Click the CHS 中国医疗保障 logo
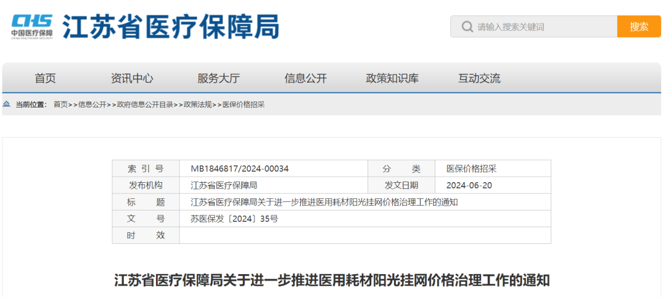Screen dimensions: 666x297 click(32, 26)
